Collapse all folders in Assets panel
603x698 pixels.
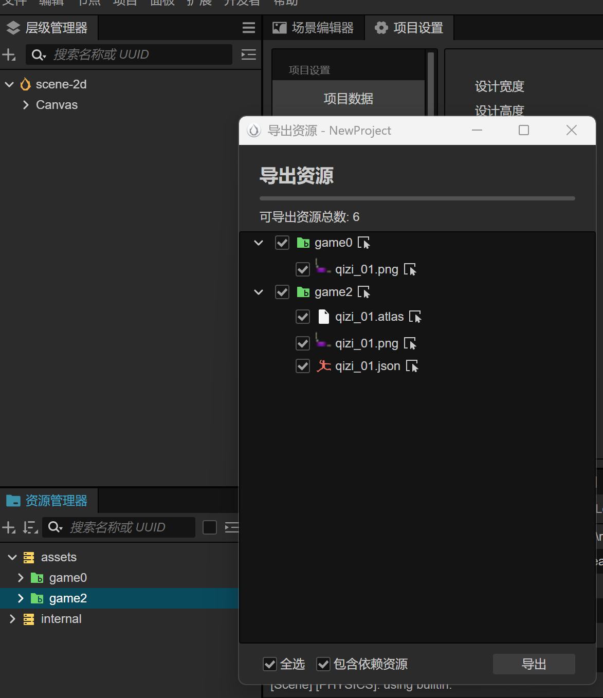232,527
